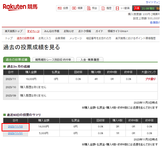Open the 会員情報 submenu link
163x151 pixels.
pos(60,38)
